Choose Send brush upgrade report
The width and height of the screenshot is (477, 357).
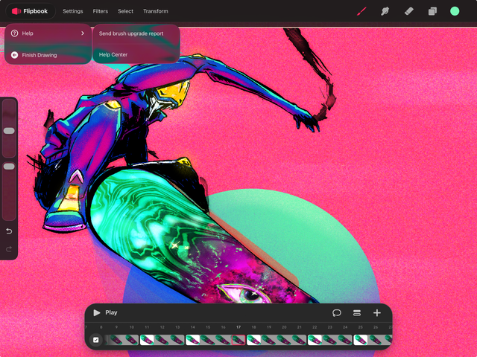coord(131,33)
